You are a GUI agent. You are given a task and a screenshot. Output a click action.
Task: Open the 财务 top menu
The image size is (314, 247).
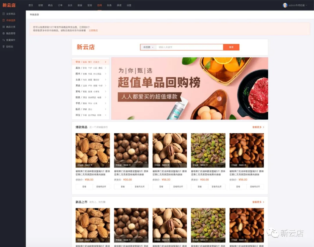[x=109, y=6]
